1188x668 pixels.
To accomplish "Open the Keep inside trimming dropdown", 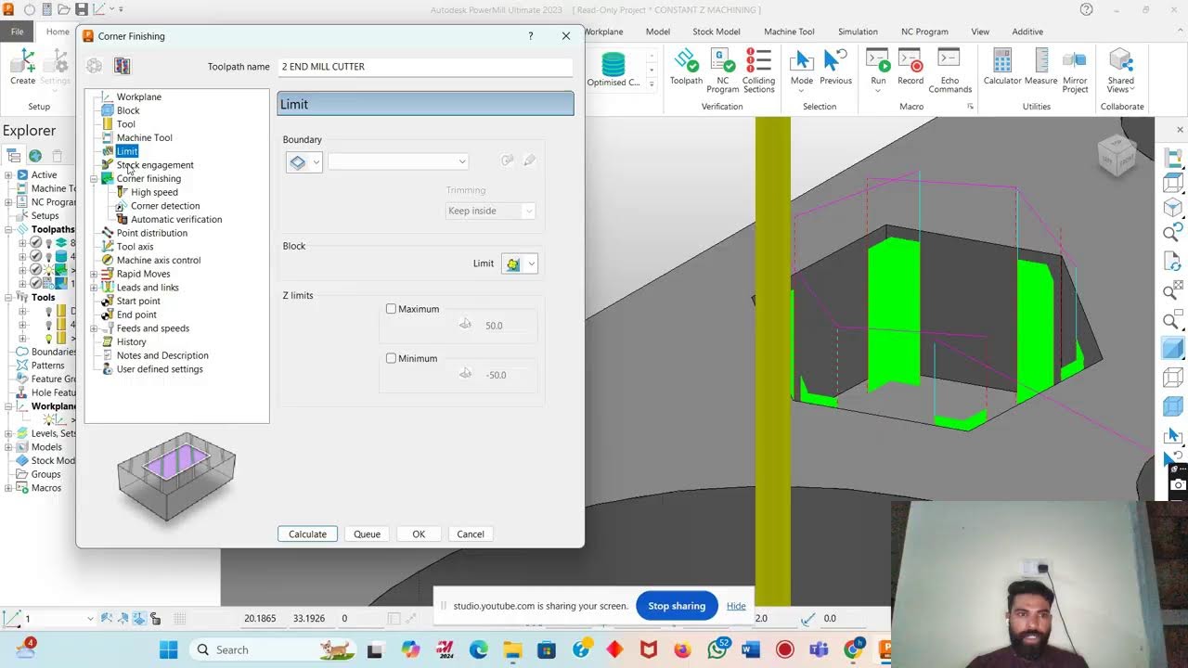I will (490, 211).
